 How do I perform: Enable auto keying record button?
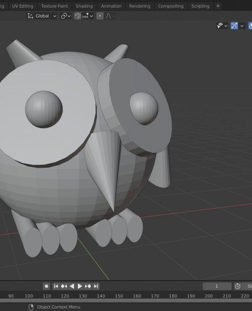click(46, 286)
